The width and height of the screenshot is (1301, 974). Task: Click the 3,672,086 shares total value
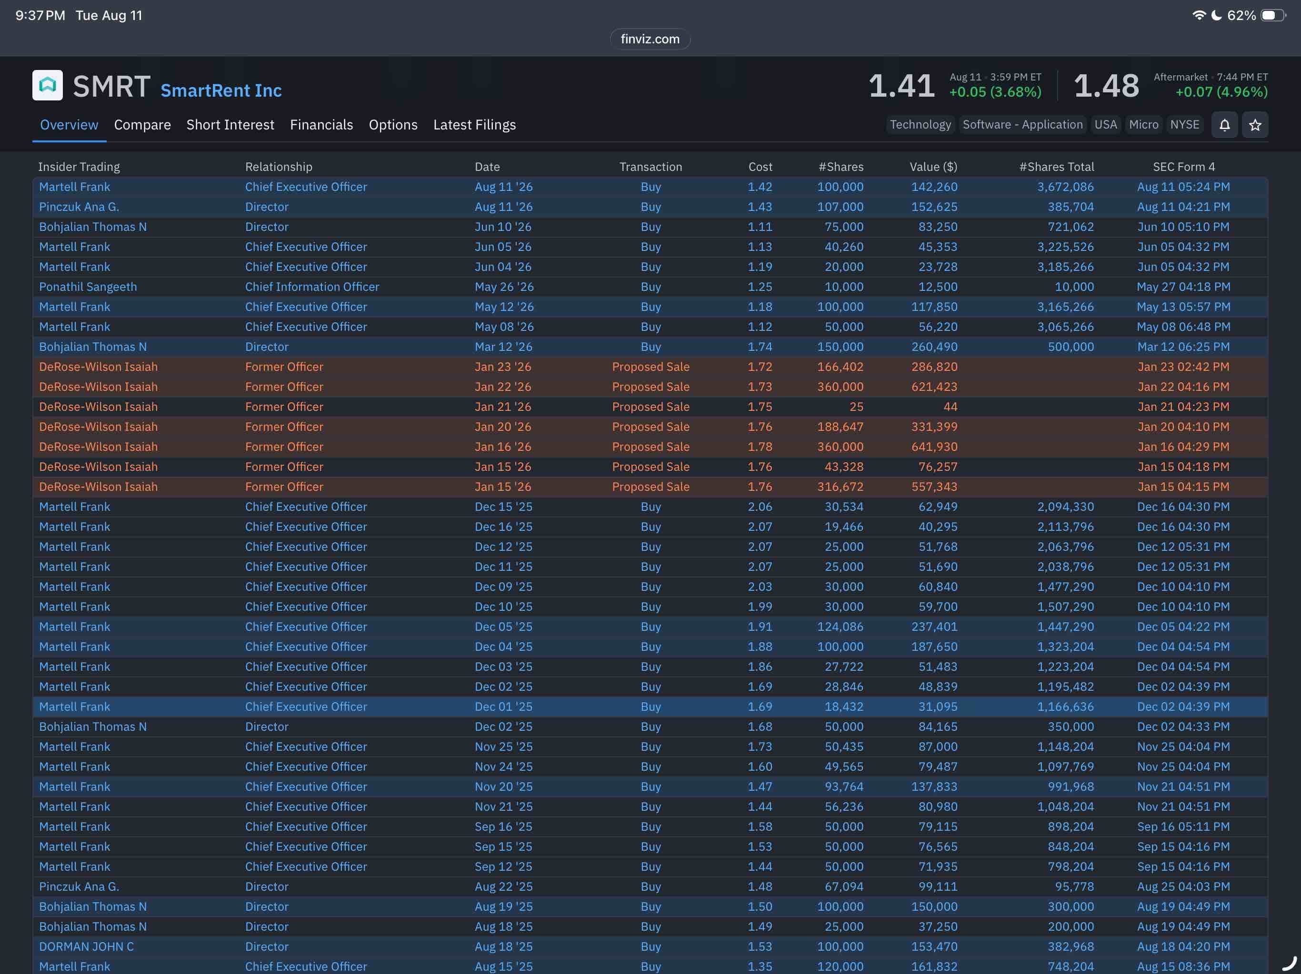[1065, 187]
